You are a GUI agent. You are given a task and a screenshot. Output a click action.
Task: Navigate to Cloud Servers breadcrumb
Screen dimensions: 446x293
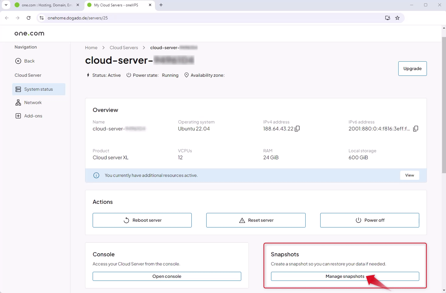124,47
